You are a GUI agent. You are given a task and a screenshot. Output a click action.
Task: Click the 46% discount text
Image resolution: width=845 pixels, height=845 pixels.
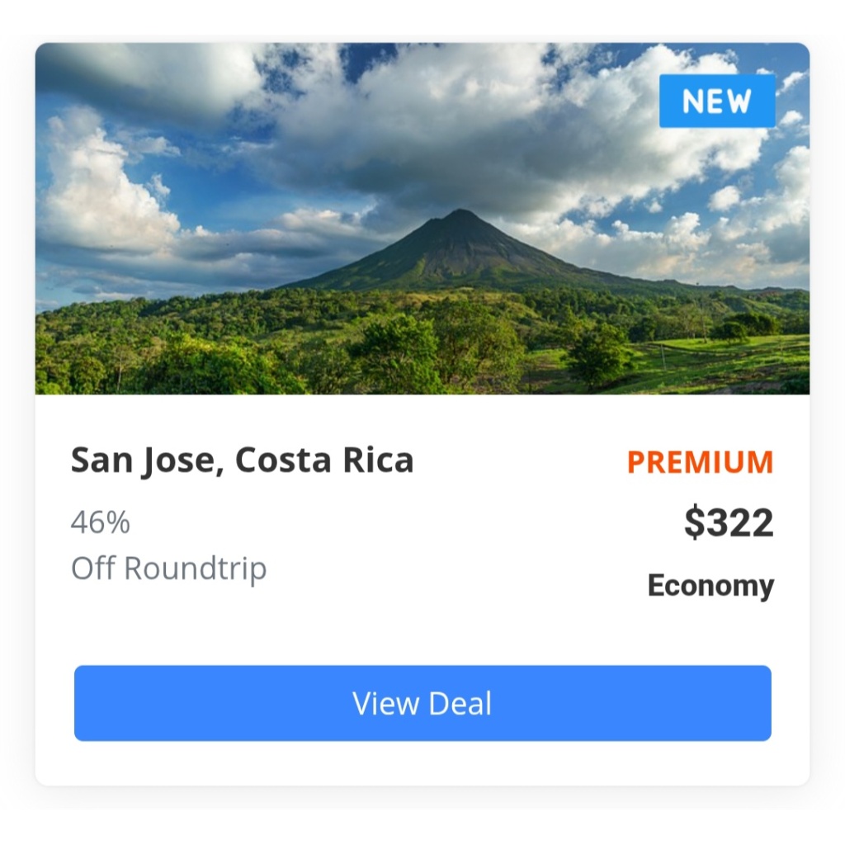100,522
